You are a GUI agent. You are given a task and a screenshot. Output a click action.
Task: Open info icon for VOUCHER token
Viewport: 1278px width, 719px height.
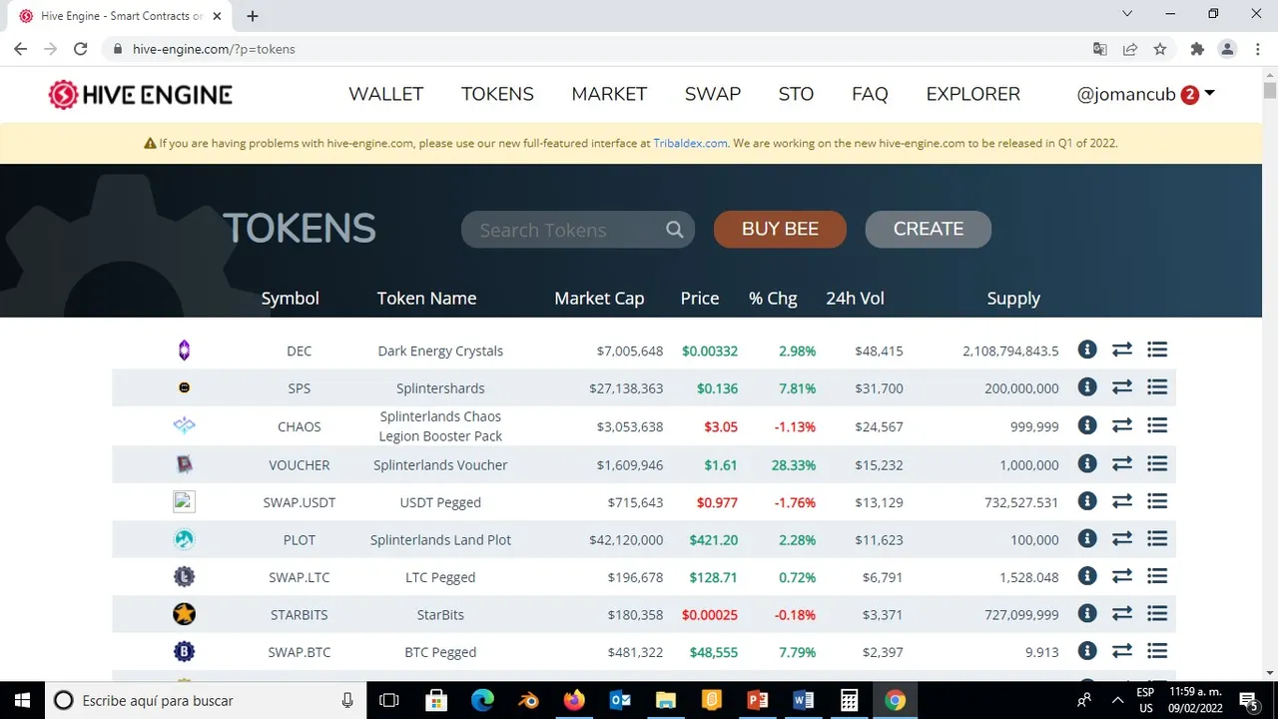coord(1087,463)
